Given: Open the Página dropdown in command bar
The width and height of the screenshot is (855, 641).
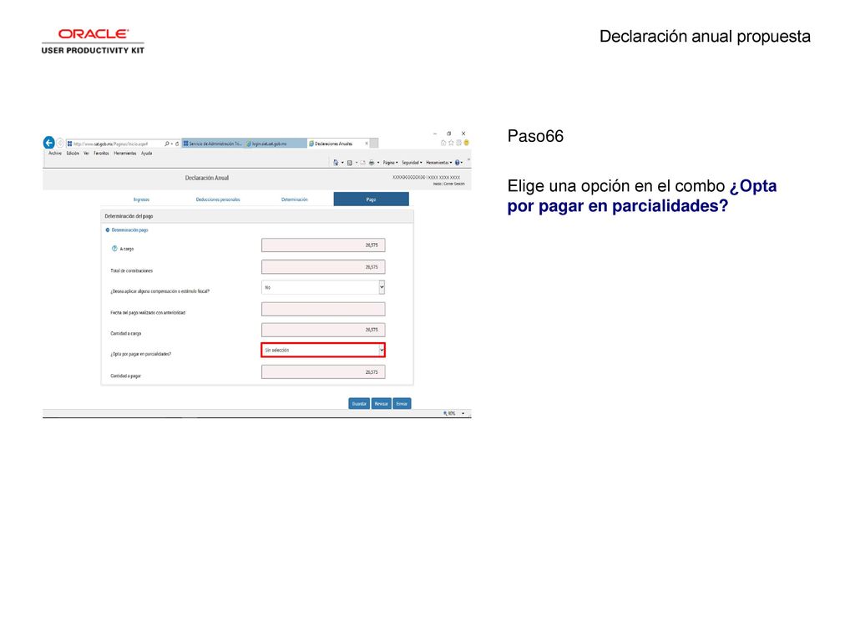Looking at the screenshot, I should pyautogui.click(x=391, y=163).
